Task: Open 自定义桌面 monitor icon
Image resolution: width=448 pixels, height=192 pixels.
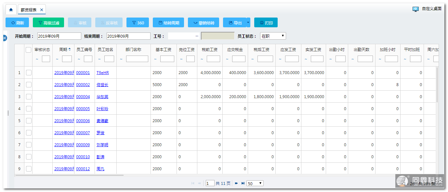Action: tap(415, 9)
